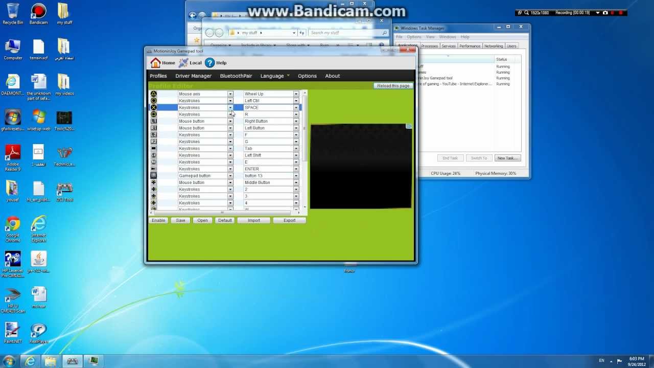Screen dimensions: 654x368
Task: Select the R1 button row icon
Action: pyautogui.click(x=153, y=128)
